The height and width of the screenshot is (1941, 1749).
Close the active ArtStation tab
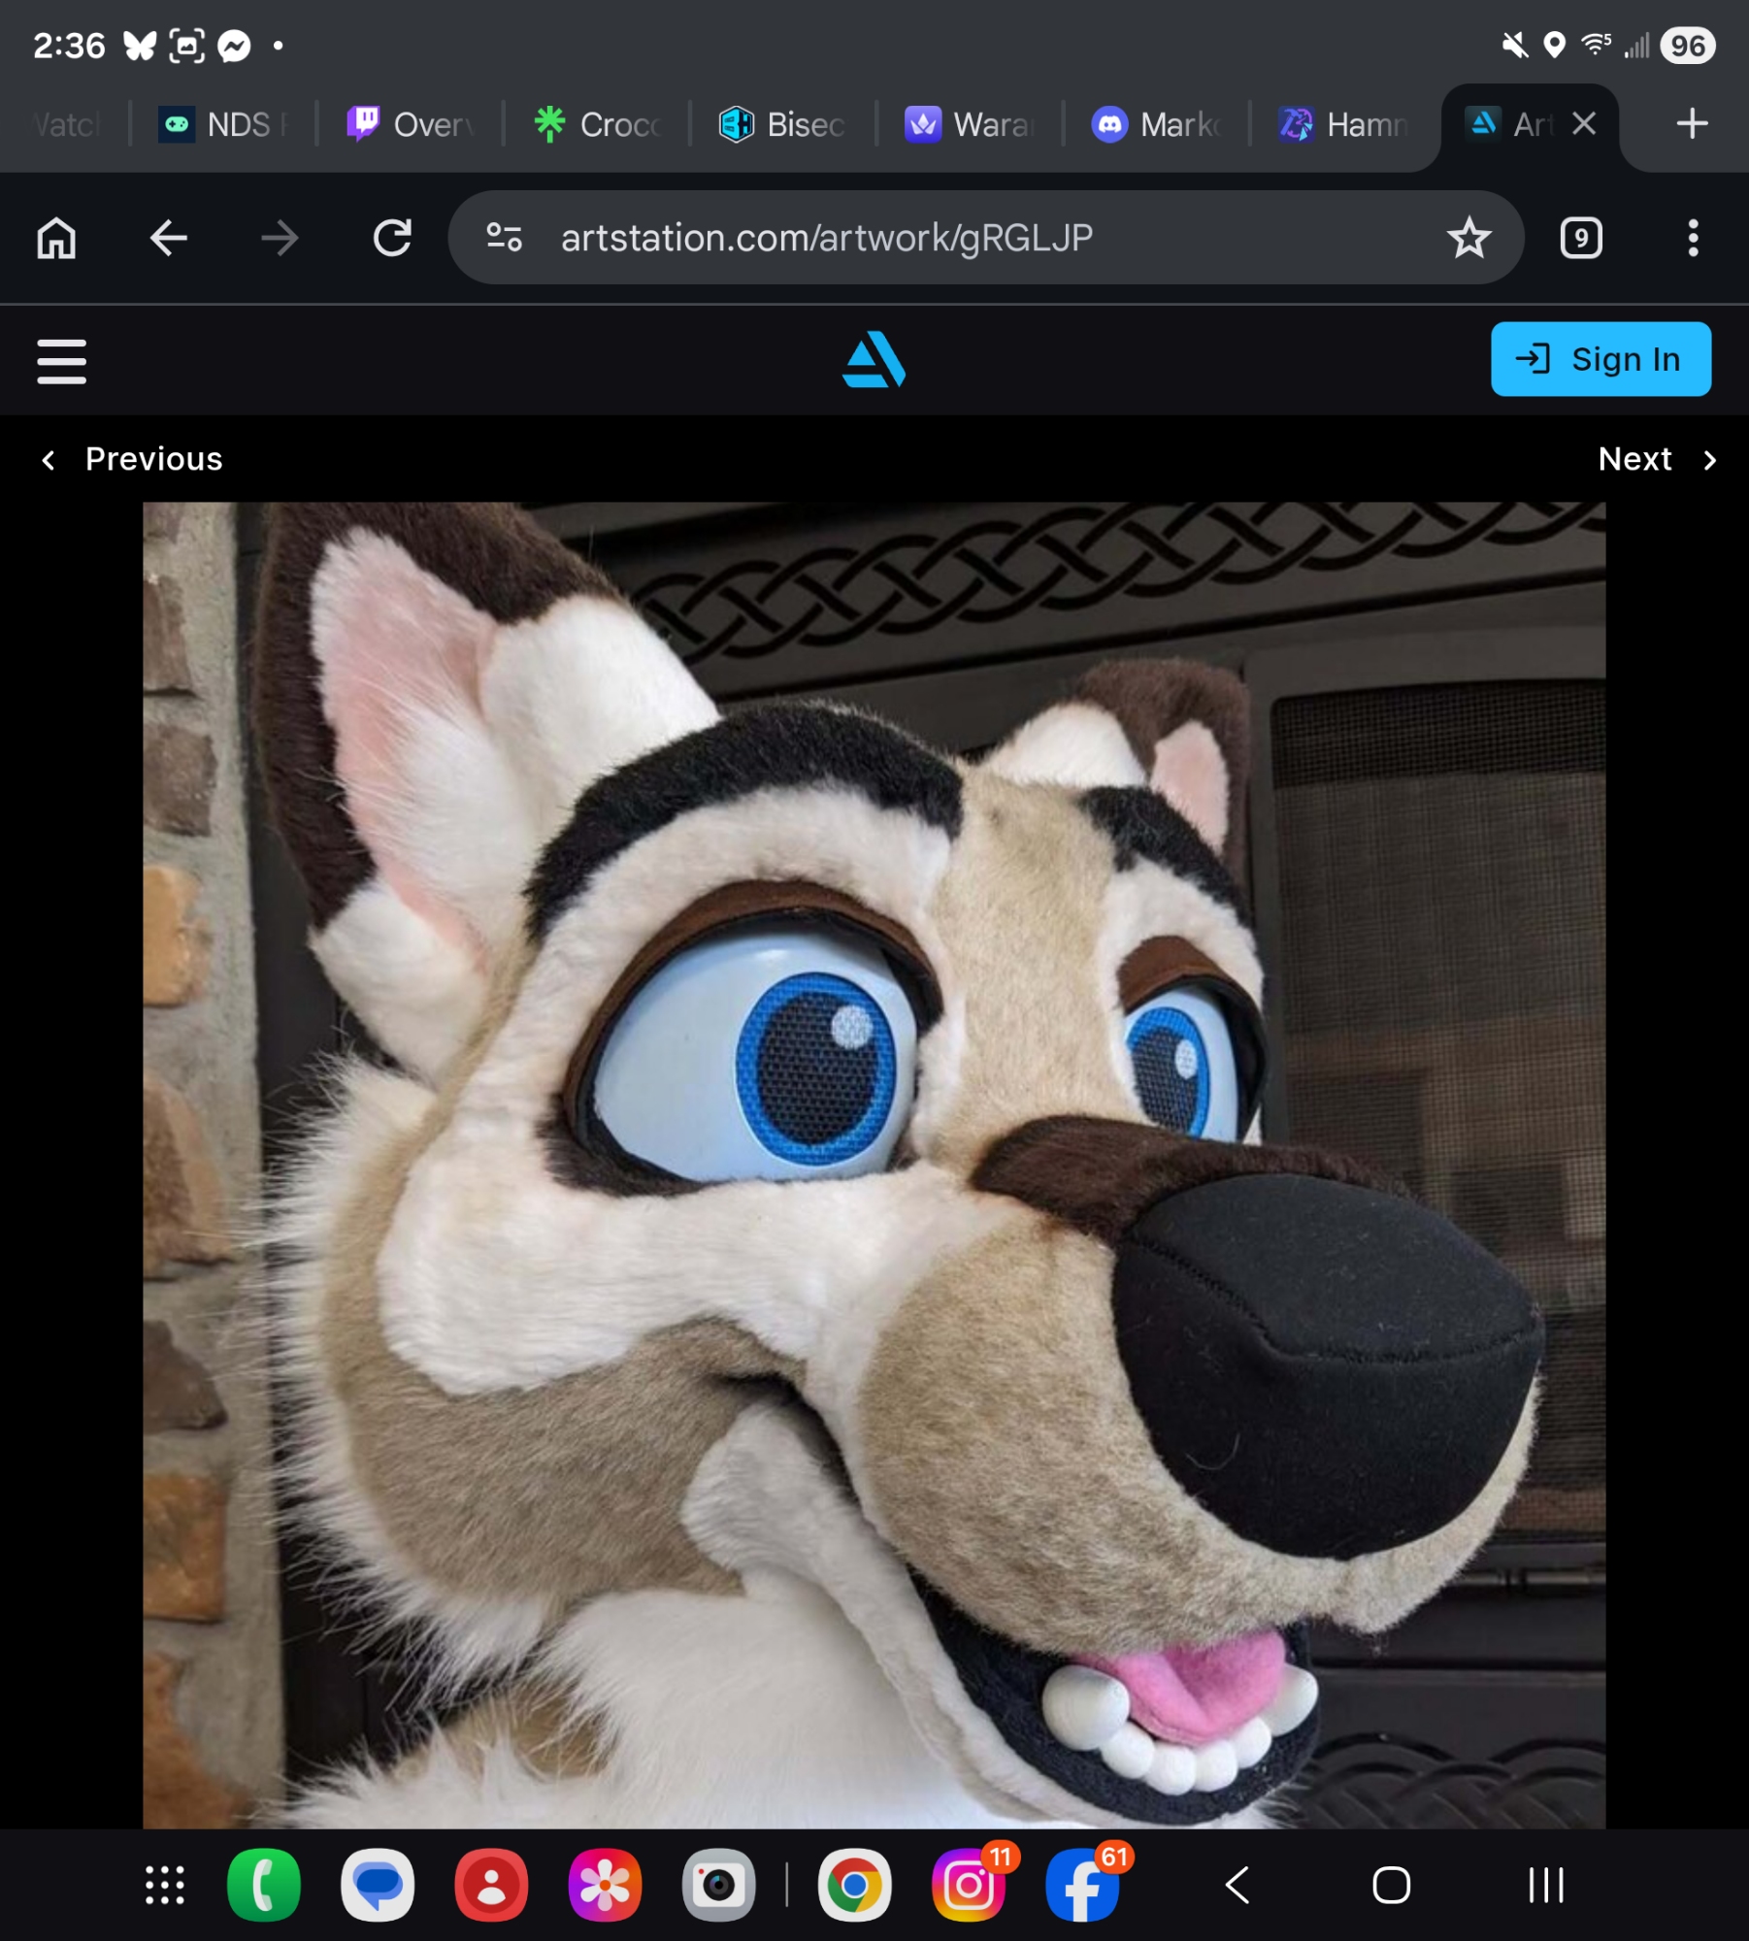click(x=1584, y=124)
